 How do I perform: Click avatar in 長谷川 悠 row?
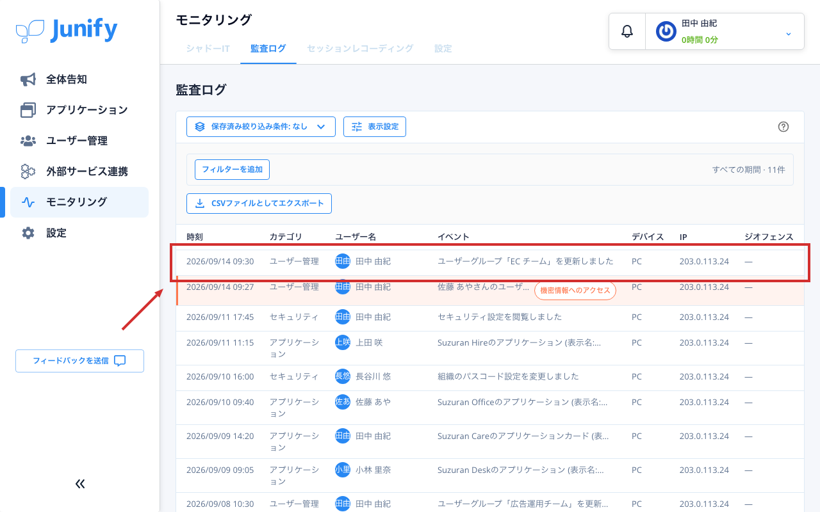[343, 376]
